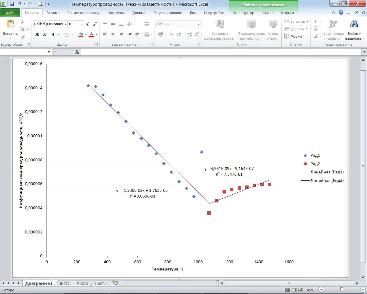Select the Лист2 sheet tab
The width and height of the screenshot is (367, 294).
[x=82, y=283]
